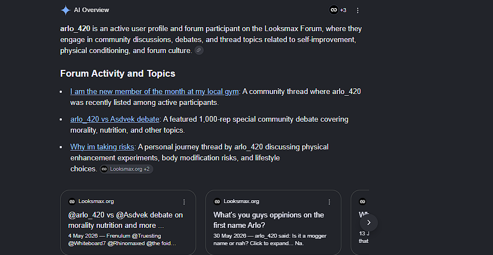Click the Looksmax favicon on first card

pos(72,201)
